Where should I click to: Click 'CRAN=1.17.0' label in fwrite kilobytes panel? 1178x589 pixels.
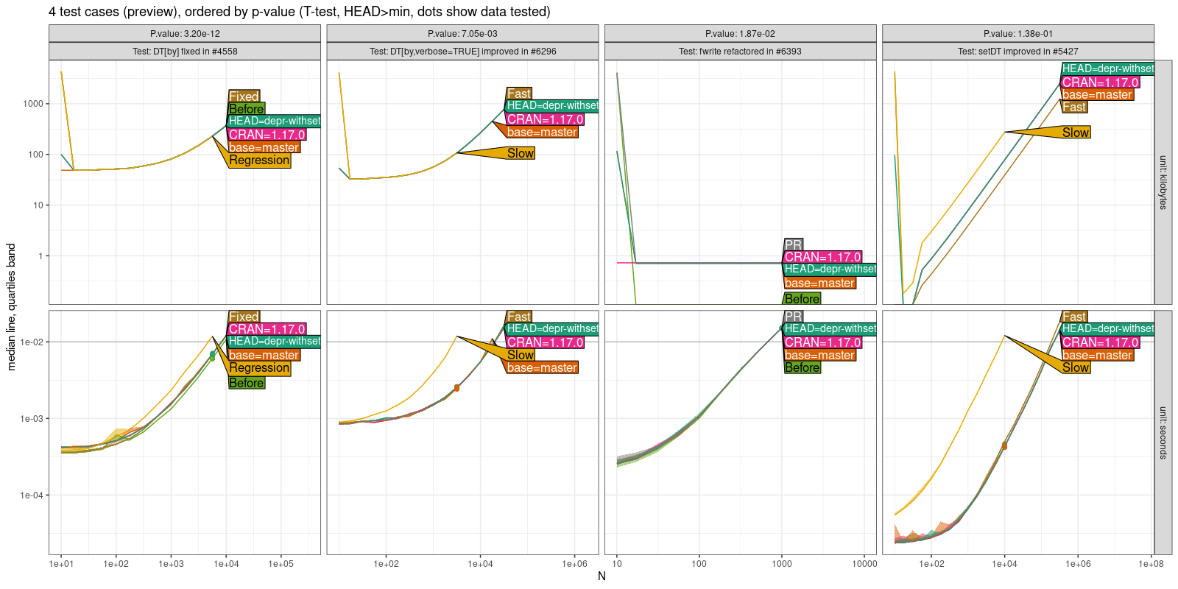[x=822, y=257]
